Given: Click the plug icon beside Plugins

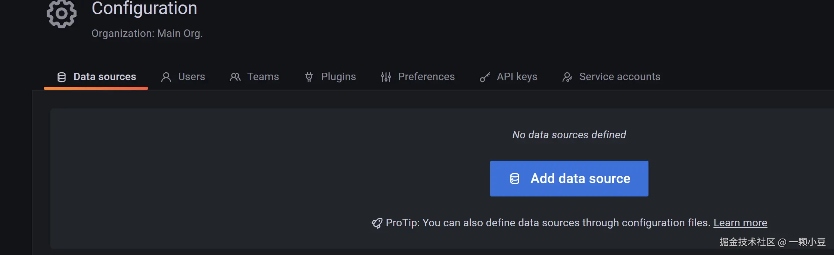Looking at the screenshot, I should tap(309, 77).
